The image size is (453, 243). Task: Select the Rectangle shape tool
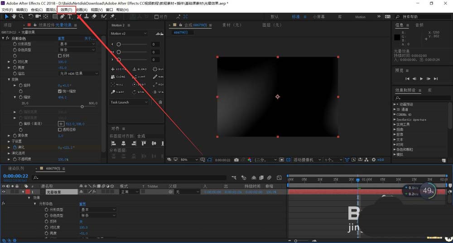tap(55, 16)
